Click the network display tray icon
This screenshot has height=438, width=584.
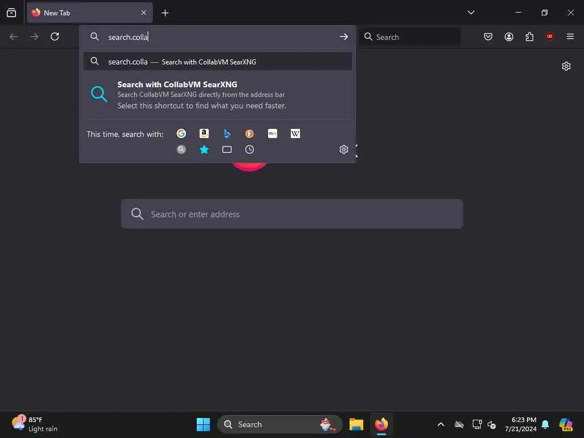[x=477, y=424]
